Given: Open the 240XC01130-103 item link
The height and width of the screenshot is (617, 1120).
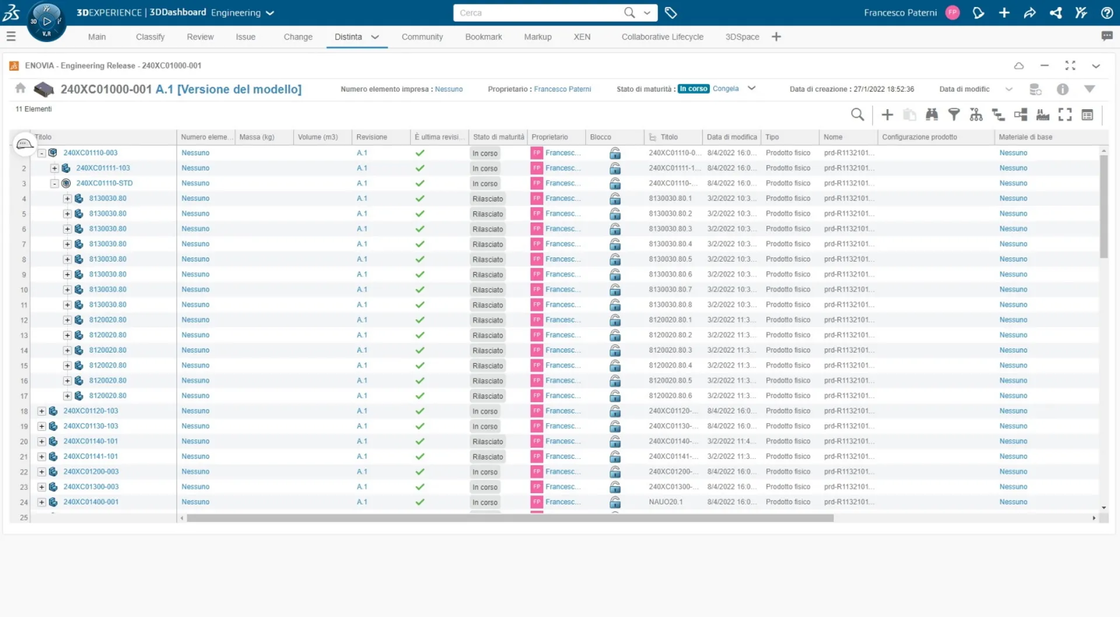Looking at the screenshot, I should 90,426.
